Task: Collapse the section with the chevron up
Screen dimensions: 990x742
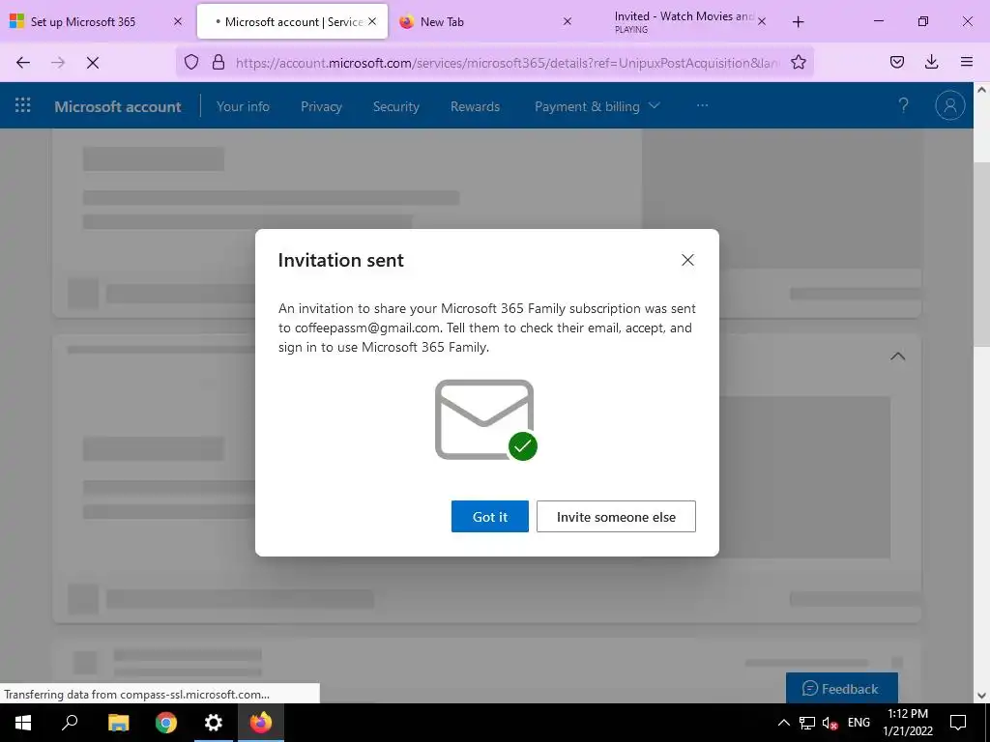Action: click(897, 356)
